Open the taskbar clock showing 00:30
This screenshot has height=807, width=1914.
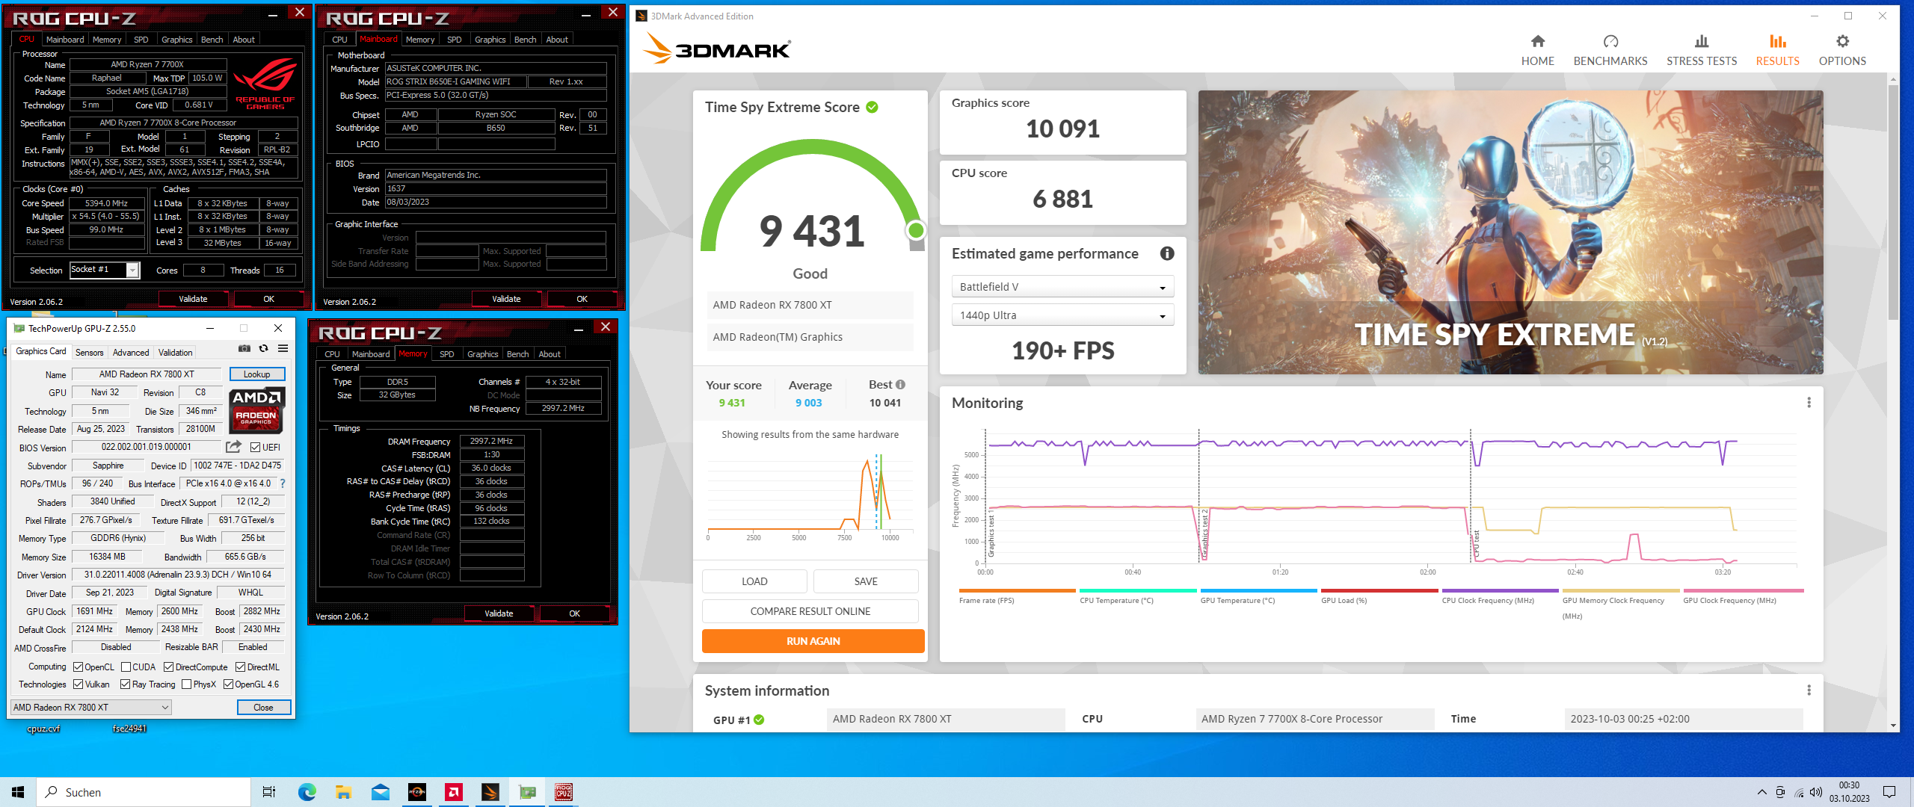[x=1849, y=792]
